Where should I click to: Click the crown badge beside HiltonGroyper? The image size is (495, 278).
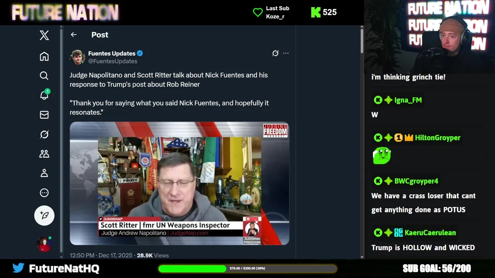pyautogui.click(x=409, y=137)
